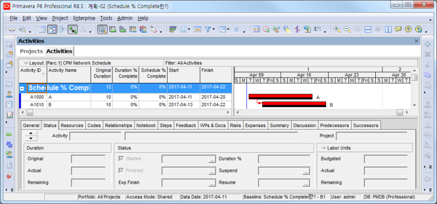The height and width of the screenshot is (204, 437).
Task: Click the Gantt chart horizontal scrollbar thumb
Action: pos(400,112)
